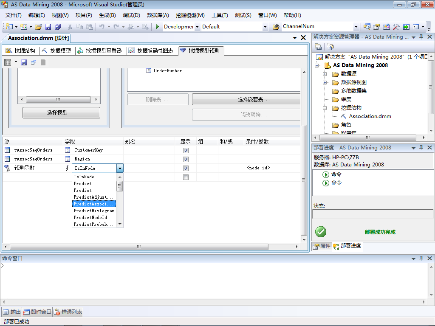Click the first 命令 play icon
The image size is (435, 326).
coord(325,174)
